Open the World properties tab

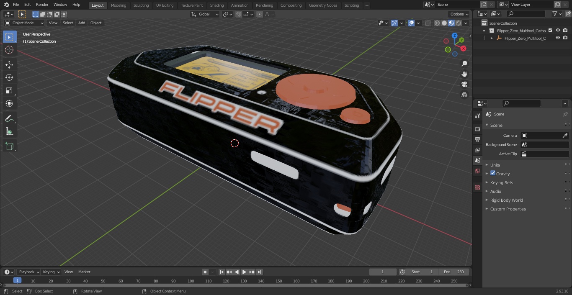coord(477,171)
